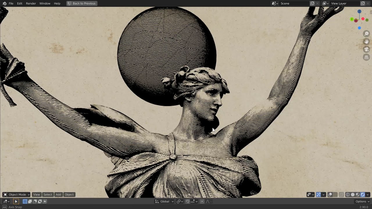
Task: Click the Y axis on navigation gizmo
Action: [x=352, y=19]
